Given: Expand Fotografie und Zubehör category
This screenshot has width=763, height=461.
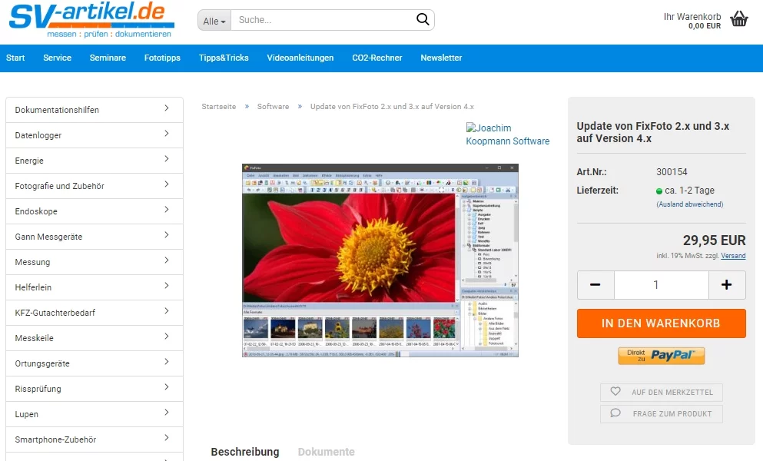Looking at the screenshot, I should tap(95, 185).
